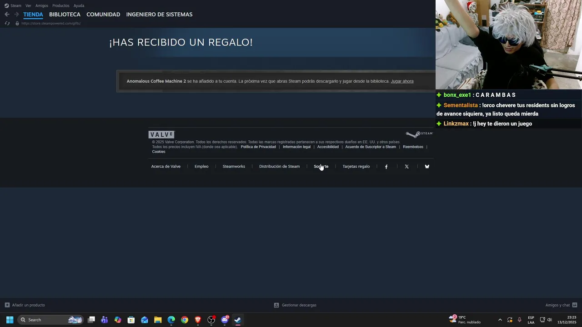The width and height of the screenshot is (582, 327).
Task: Open Copilot from the taskbar
Action: [x=118, y=320]
